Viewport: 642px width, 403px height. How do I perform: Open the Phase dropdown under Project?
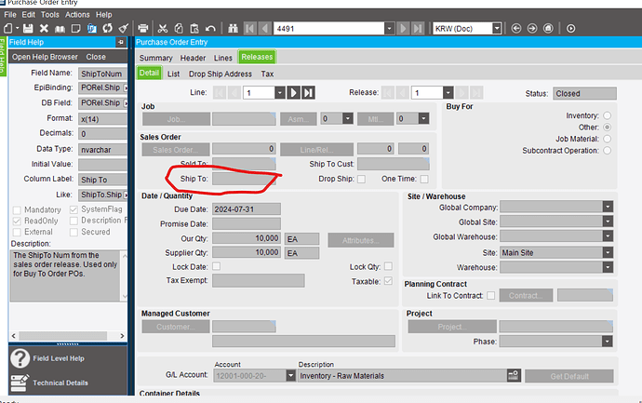coord(608,342)
